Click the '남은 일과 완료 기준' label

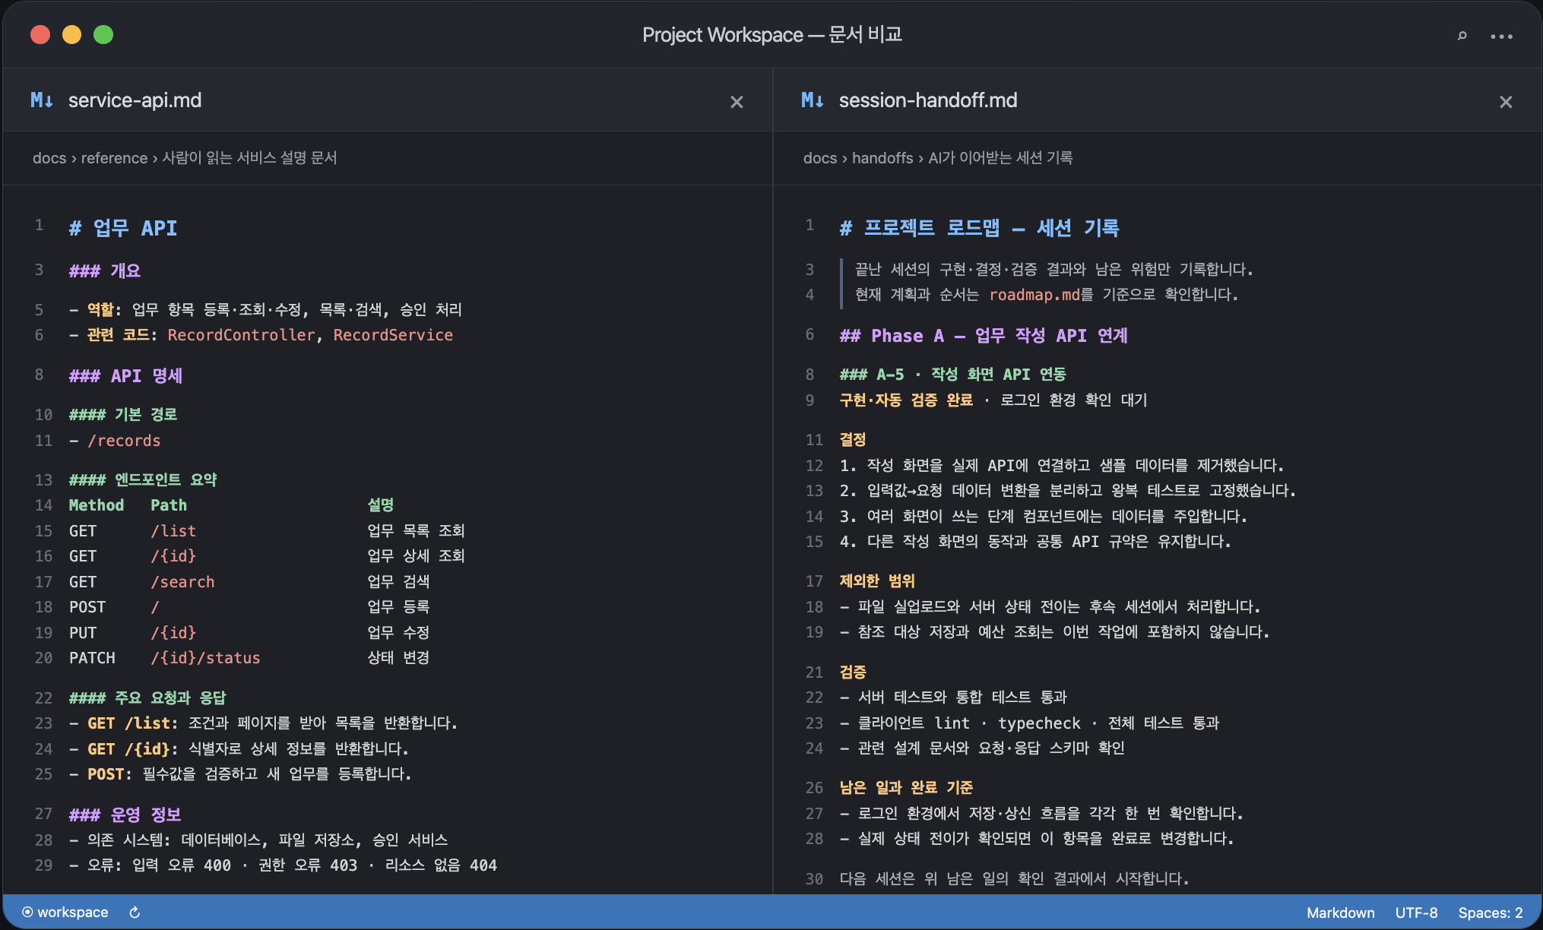pyautogui.click(x=906, y=788)
